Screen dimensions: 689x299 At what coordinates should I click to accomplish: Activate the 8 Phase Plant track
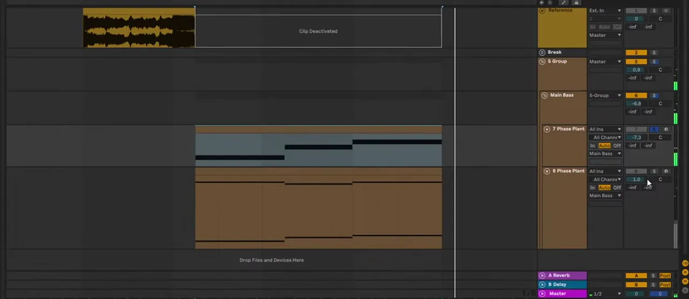636,172
